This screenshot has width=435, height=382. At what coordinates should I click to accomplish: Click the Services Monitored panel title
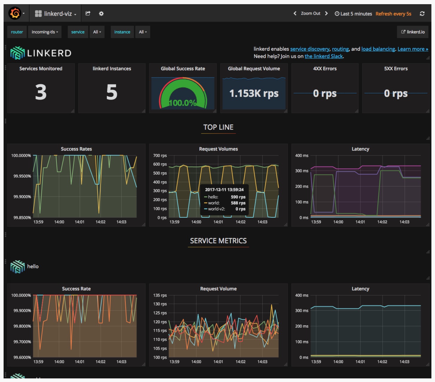click(41, 69)
